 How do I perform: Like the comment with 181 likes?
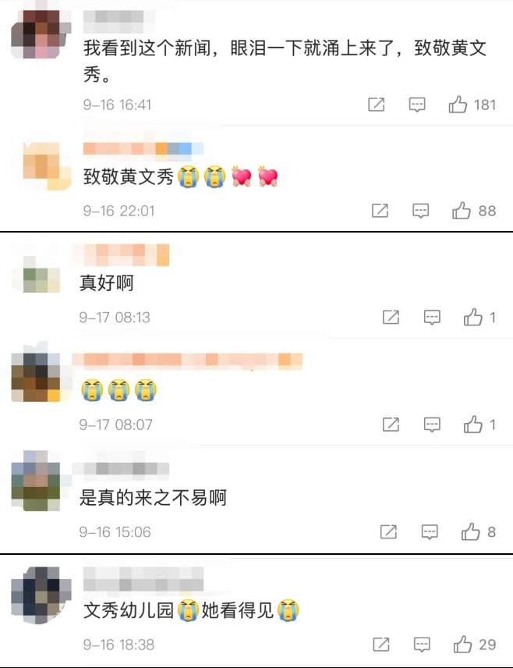458,105
